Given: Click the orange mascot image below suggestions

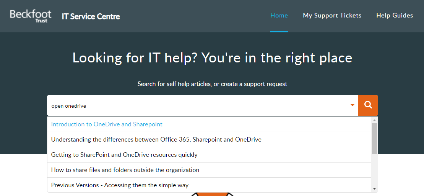Looking at the screenshot, I should pyautogui.click(x=212, y=194).
